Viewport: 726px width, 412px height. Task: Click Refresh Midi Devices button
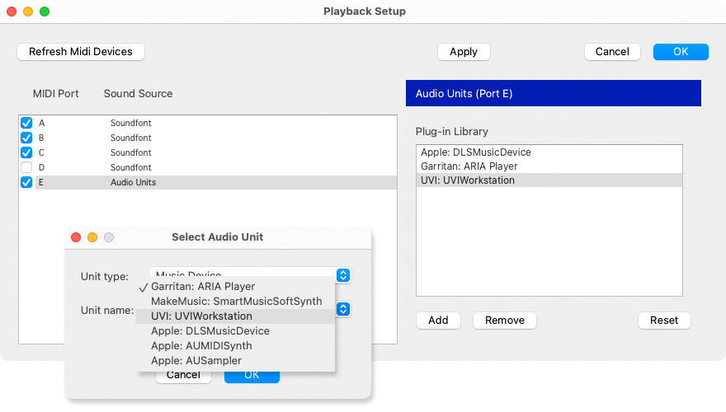81,52
